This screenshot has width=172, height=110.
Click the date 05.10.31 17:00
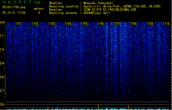pos(14,13)
